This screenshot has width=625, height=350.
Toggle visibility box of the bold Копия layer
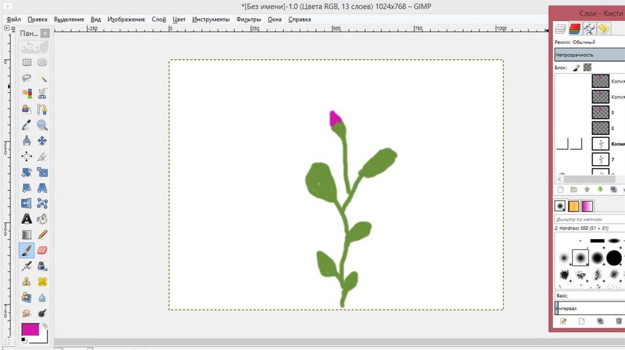pyautogui.click(x=562, y=144)
